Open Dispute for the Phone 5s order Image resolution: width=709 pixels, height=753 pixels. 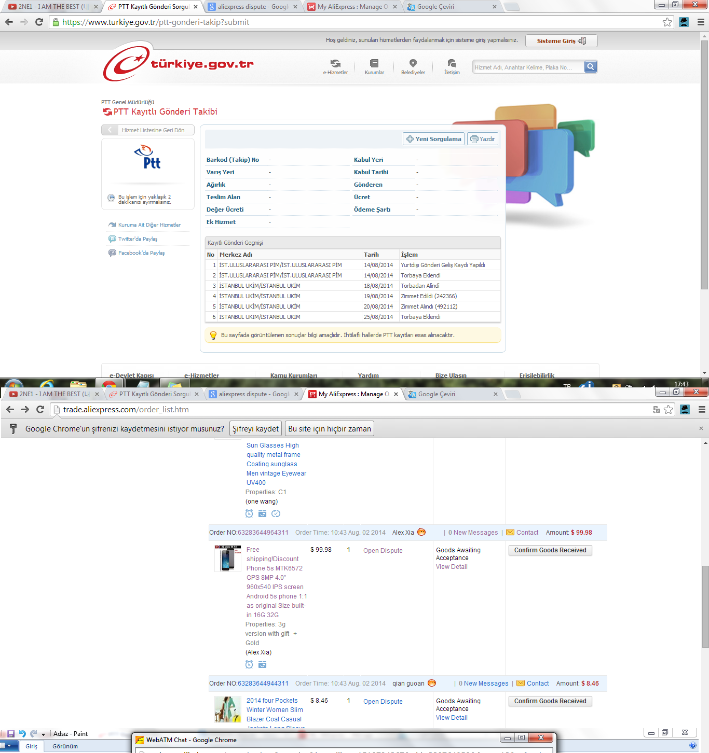coord(383,551)
